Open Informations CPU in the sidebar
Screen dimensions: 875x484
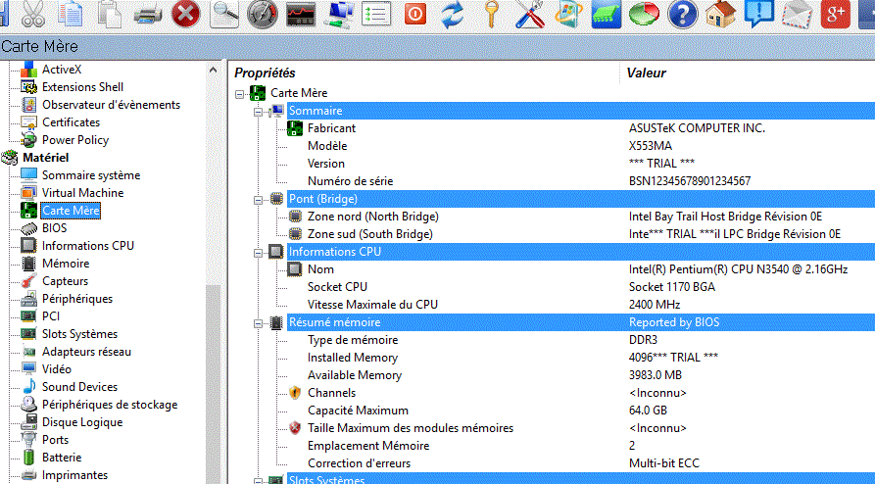pos(87,246)
